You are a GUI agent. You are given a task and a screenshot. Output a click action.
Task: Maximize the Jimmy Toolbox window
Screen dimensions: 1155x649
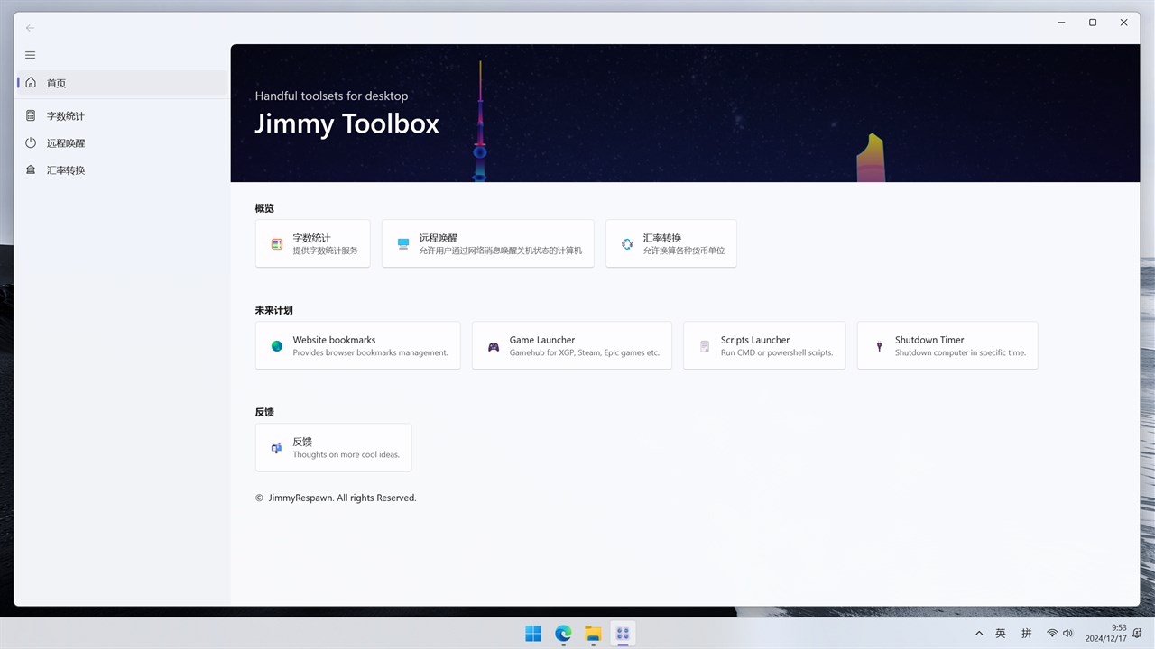[1093, 23]
